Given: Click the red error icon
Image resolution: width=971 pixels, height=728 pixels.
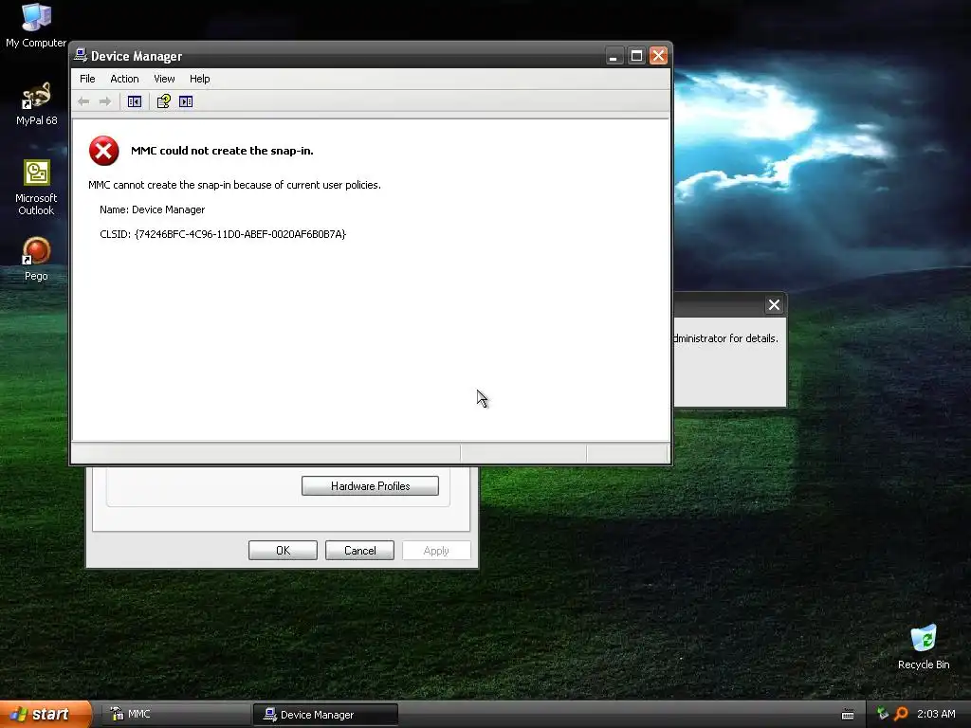Looking at the screenshot, I should point(104,151).
